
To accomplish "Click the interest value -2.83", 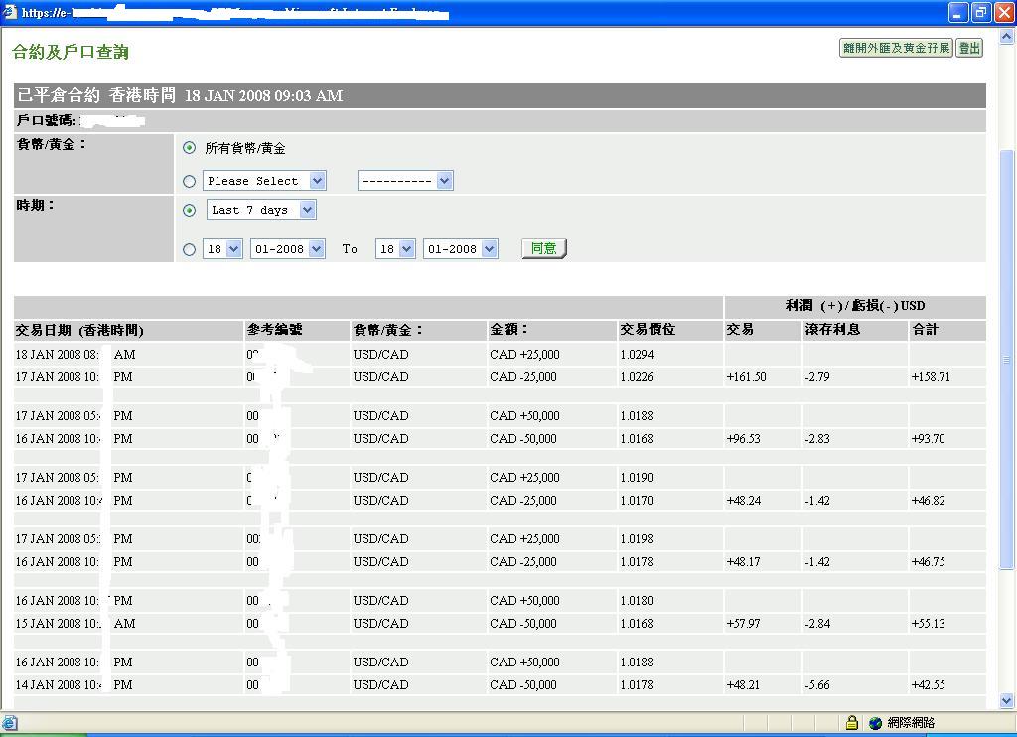I will point(816,439).
